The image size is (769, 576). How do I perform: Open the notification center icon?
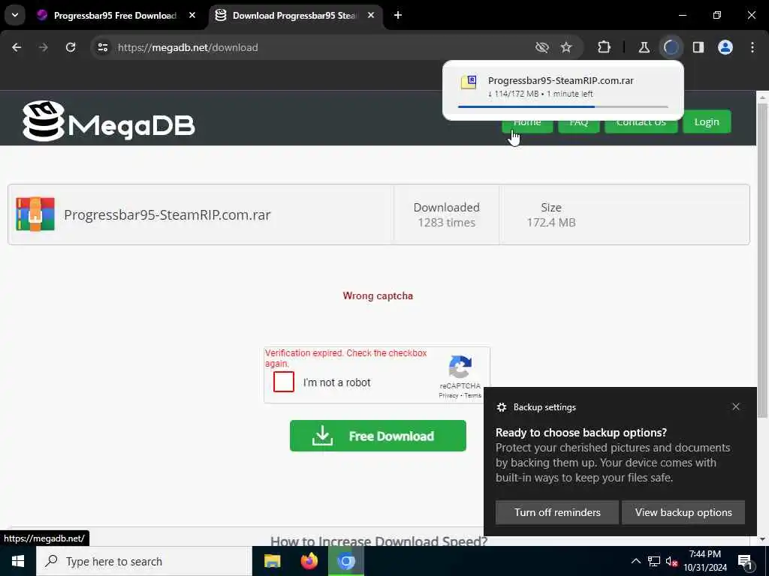745,561
